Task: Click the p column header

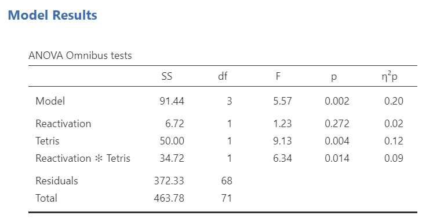Action: coord(333,77)
